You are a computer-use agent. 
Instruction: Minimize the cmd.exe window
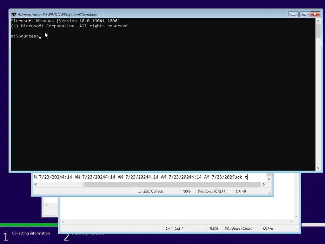(x=293, y=14)
